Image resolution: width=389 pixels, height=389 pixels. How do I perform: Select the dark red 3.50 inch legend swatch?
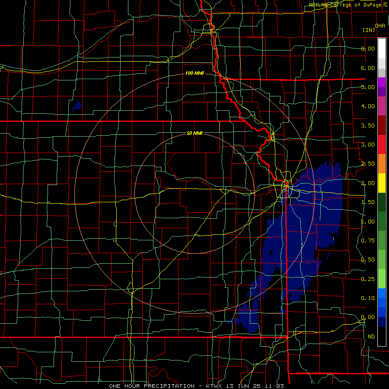[x=382, y=125]
